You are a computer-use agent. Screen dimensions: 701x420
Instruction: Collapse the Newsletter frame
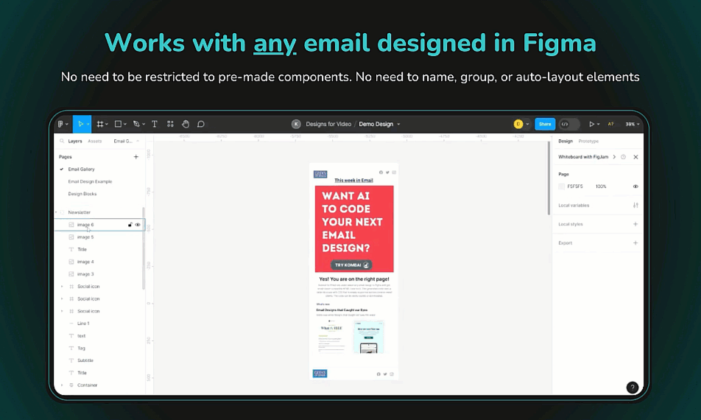[56, 212]
